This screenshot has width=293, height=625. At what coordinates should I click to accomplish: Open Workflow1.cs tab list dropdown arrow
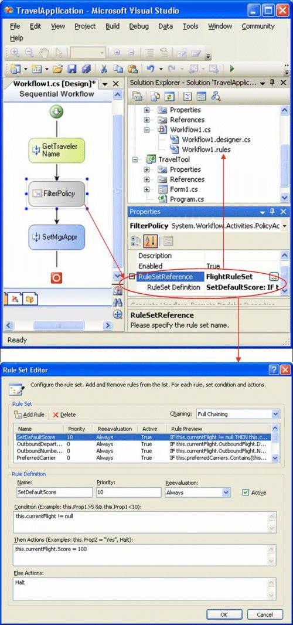tap(105, 84)
